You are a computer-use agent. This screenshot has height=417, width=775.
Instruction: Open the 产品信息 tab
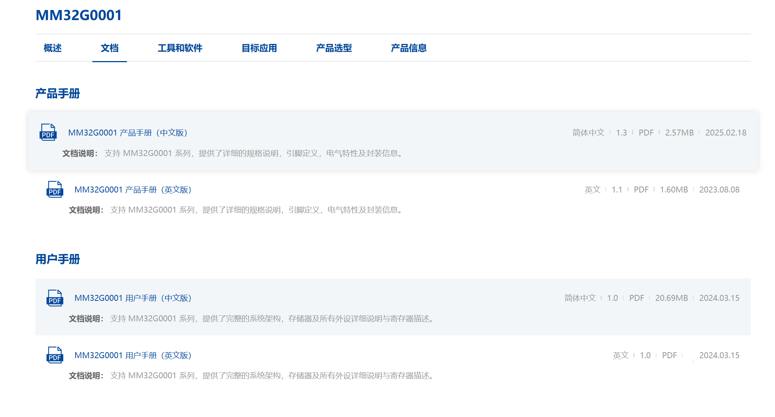coord(408,48)
